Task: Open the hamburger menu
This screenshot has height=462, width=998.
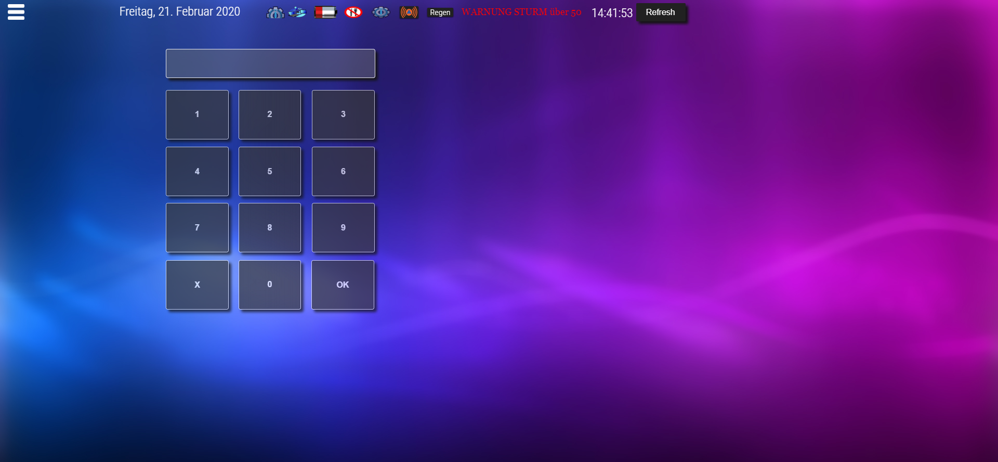Action: (16, 12)
